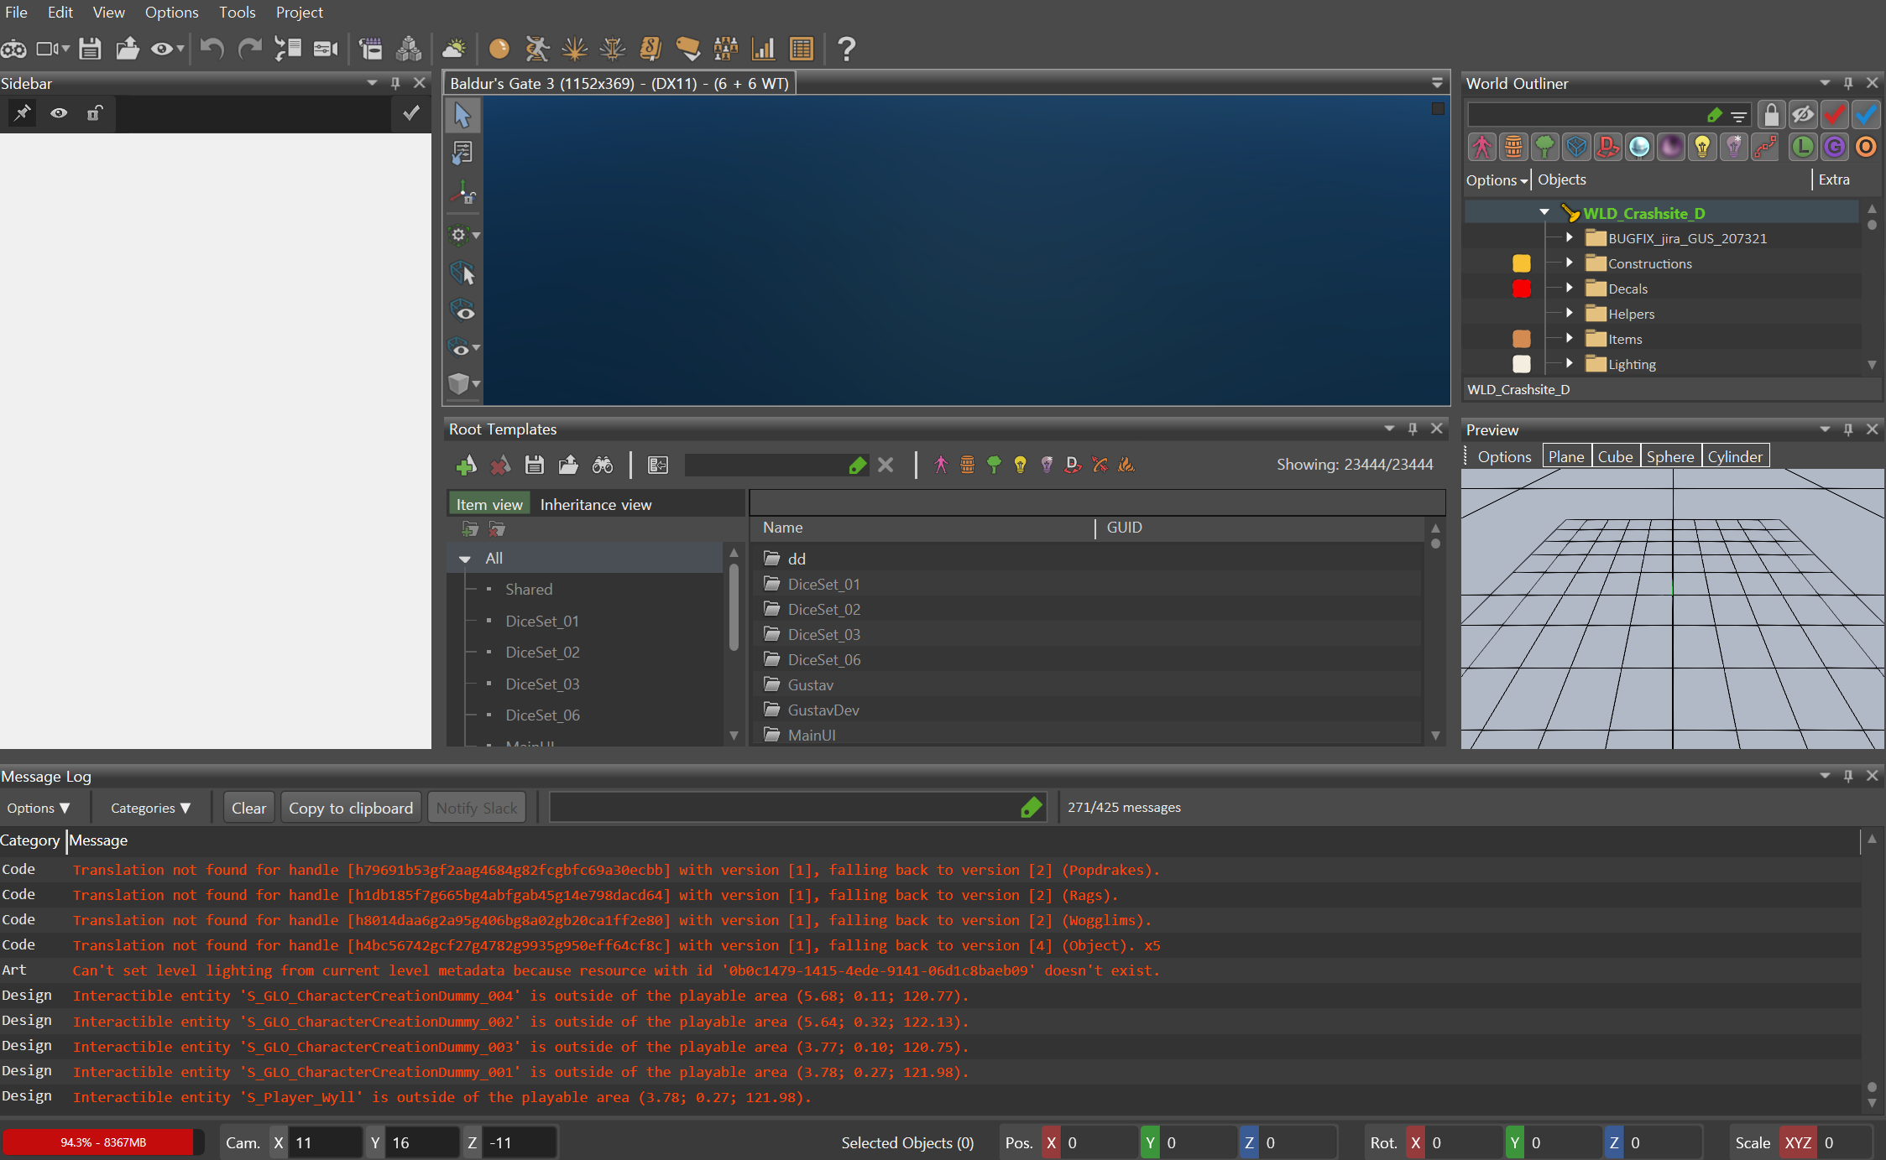Click the Clear button in Message Log

click(x=248, y=808)
